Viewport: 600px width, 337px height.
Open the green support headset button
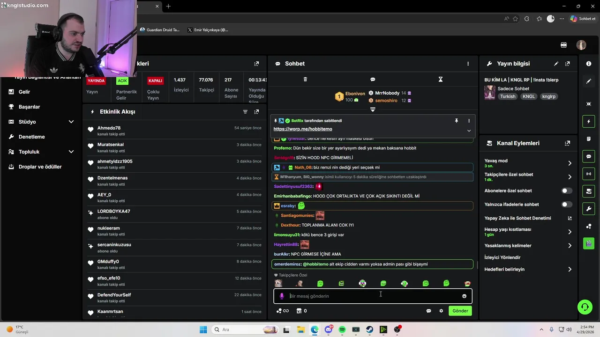(x=585, y=307)
